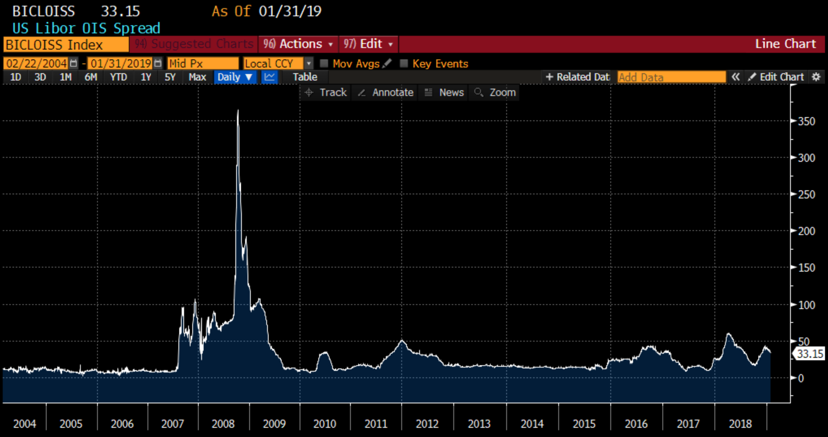The width and height of the screenshot is (828, 437).
Task: Open the Table view
Action: pos(304,77)
